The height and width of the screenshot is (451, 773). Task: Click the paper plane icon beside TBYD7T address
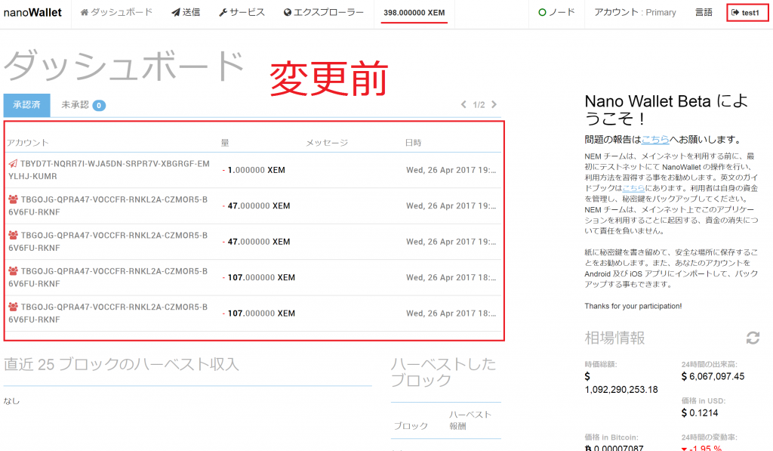[x=14, y=164]
